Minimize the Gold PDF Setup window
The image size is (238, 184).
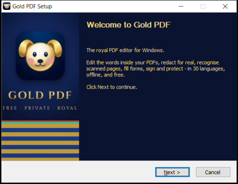tap(181, 7)
